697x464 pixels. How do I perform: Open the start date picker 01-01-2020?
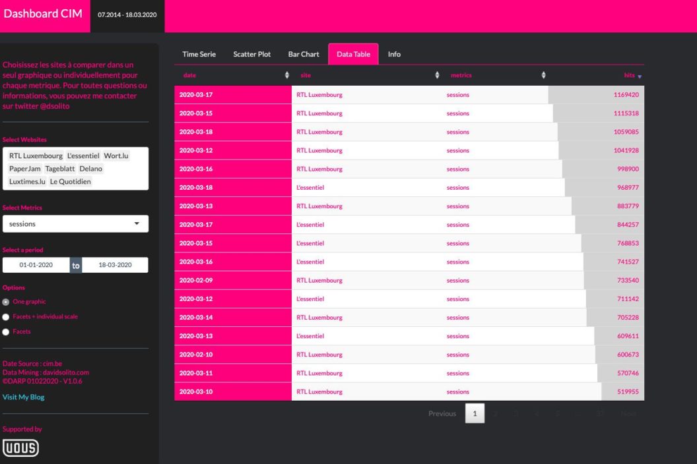click(x=36, y=265)
